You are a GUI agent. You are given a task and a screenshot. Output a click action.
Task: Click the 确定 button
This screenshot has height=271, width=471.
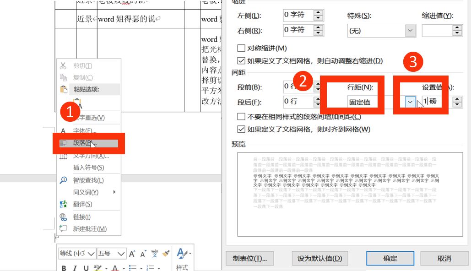(390, 259)
